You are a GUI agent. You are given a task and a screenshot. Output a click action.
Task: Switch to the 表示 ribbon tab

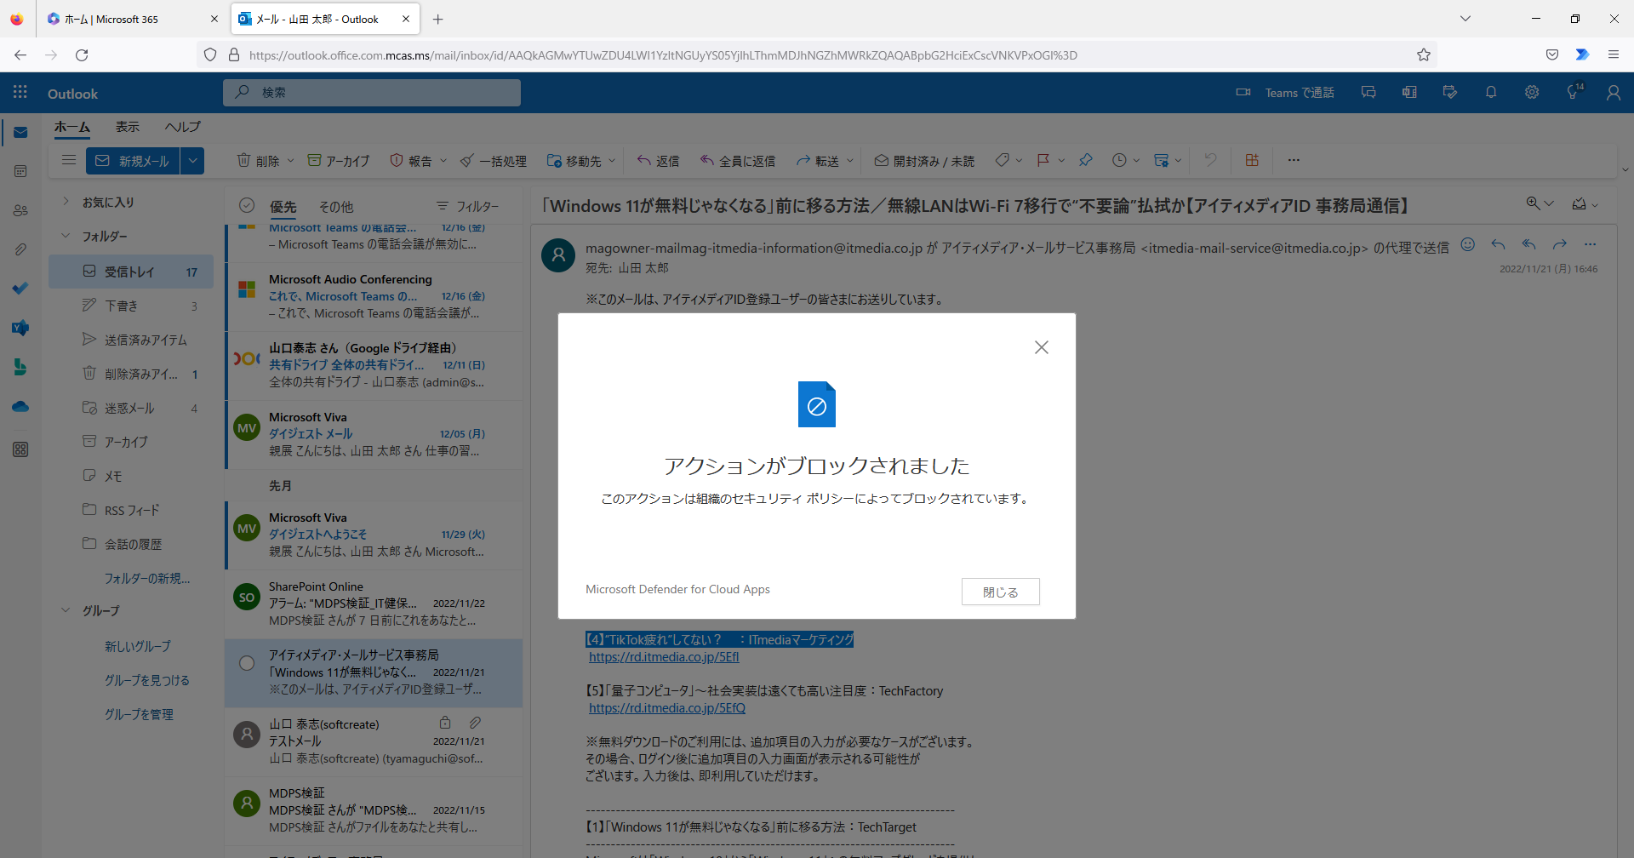pyautogui.click(x=128, y=127)
